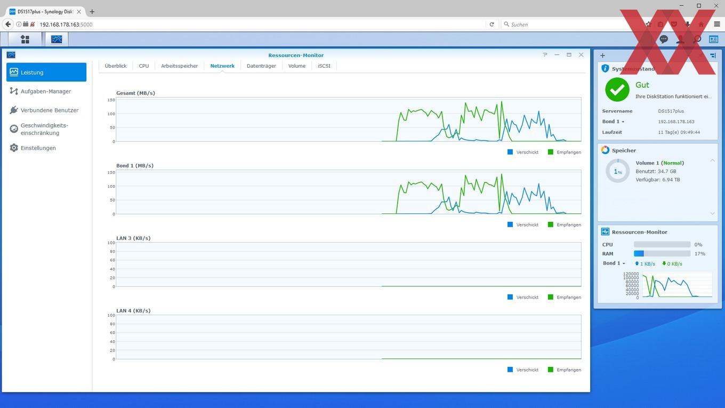The image size is (725, 408).
Task: Switch to the CPU tab
Action: tap(144, 66)
